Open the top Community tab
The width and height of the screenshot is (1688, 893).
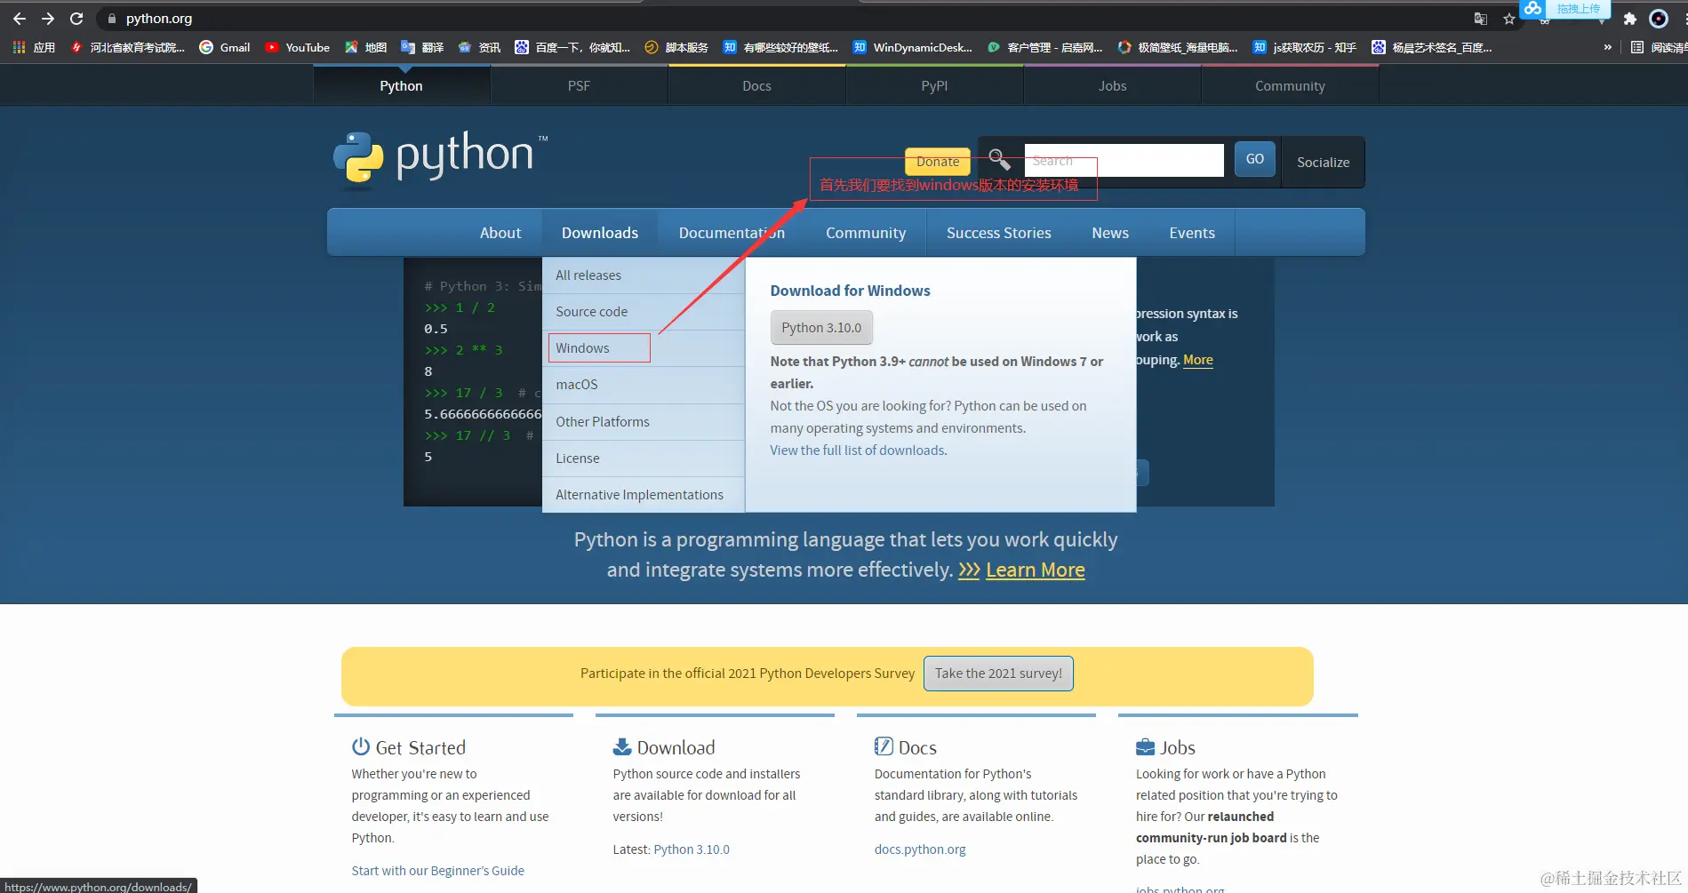coord(1290,85)
